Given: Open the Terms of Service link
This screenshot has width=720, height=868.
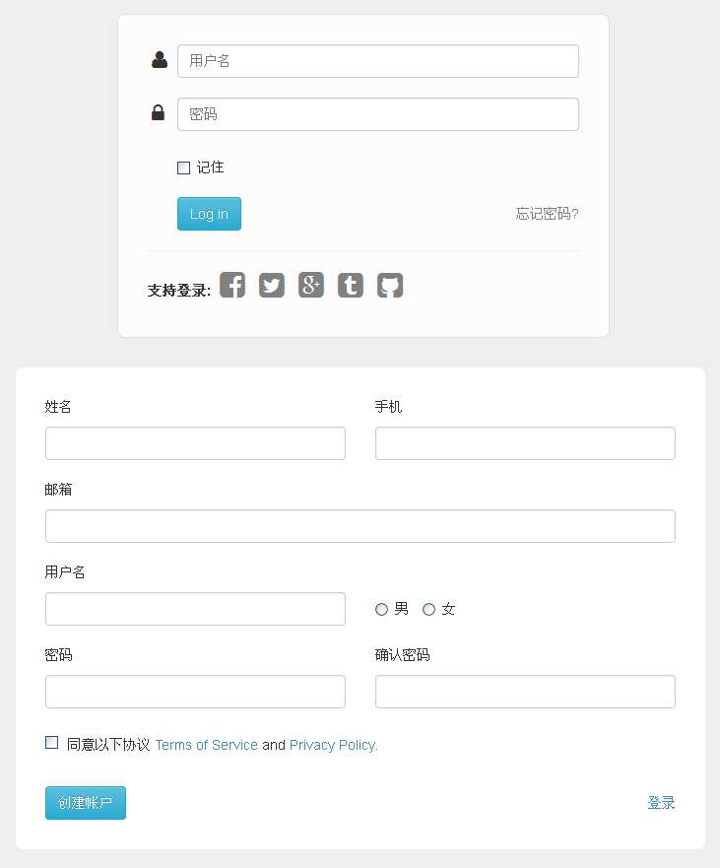Looking at the screenshot, I should pos(206,745).
